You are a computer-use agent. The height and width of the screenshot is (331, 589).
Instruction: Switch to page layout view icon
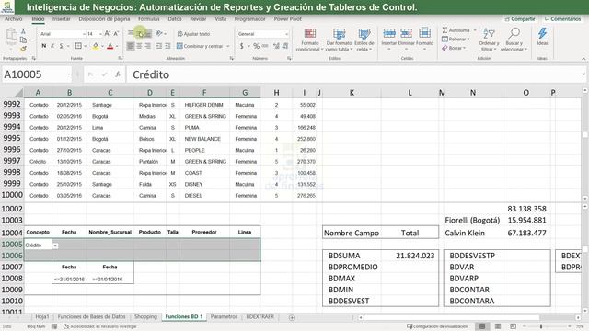tap(498, 326)
